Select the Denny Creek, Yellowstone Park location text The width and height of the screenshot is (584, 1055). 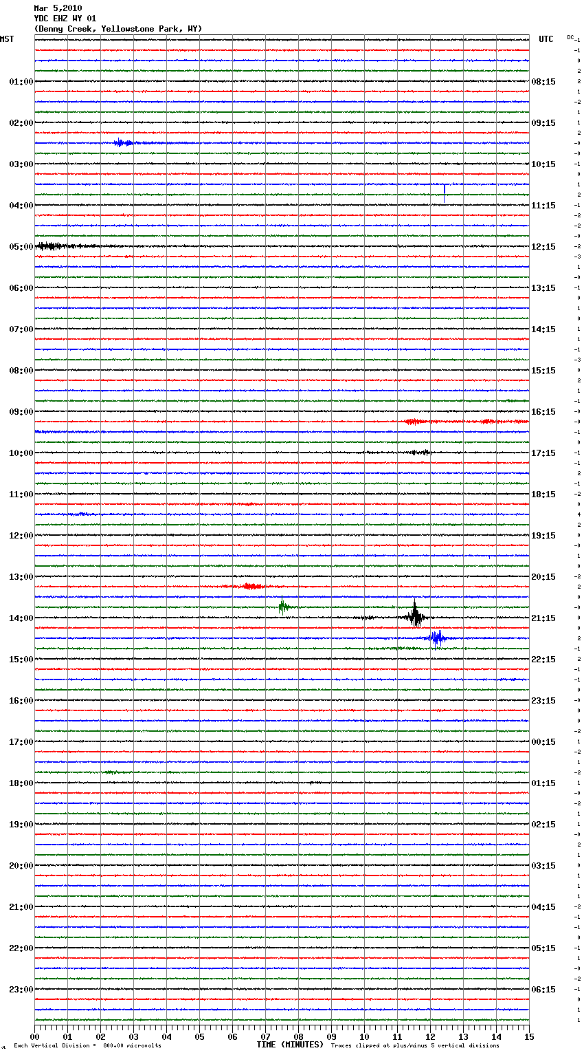coord(117,29)
